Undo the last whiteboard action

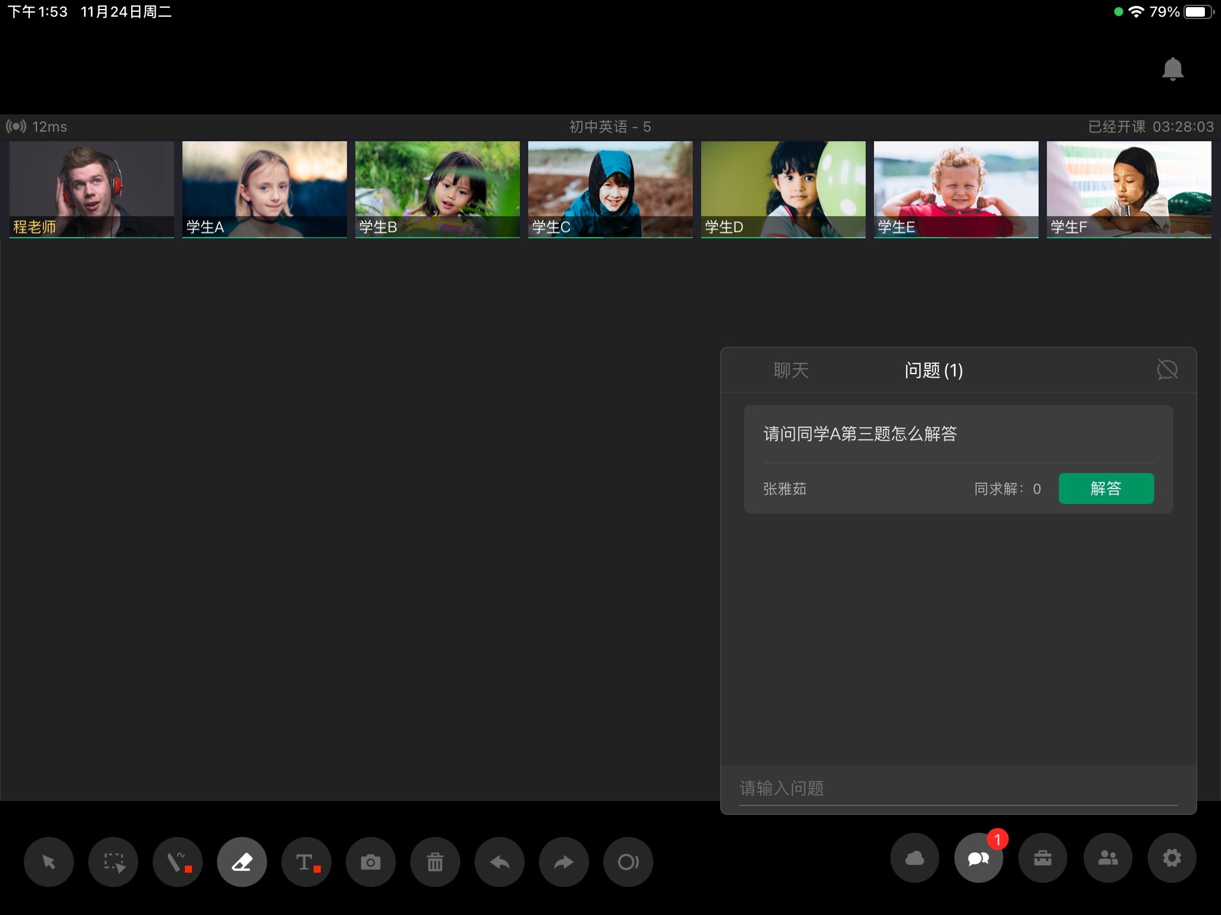point(500,861)
